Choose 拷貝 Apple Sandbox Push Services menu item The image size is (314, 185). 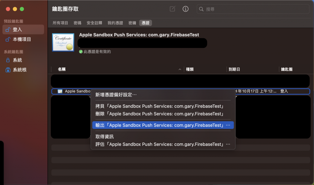tap(163, 106)
